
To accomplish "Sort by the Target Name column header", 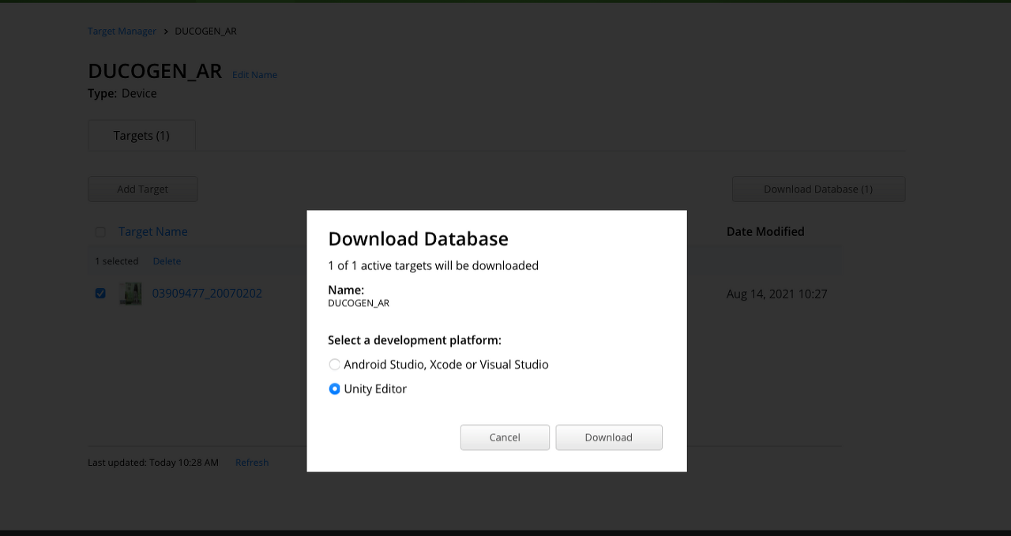I will (153, 232).
